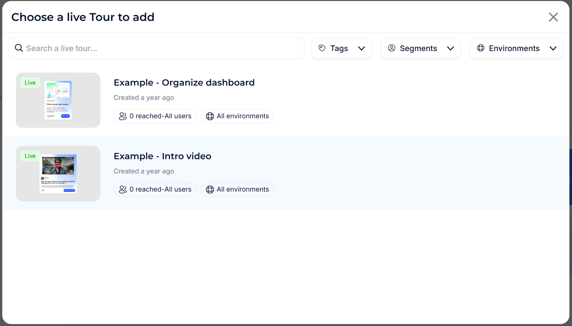Screen dimensions: 572x326
Task: Click users icon on Intro video badge
Action: 123,190
